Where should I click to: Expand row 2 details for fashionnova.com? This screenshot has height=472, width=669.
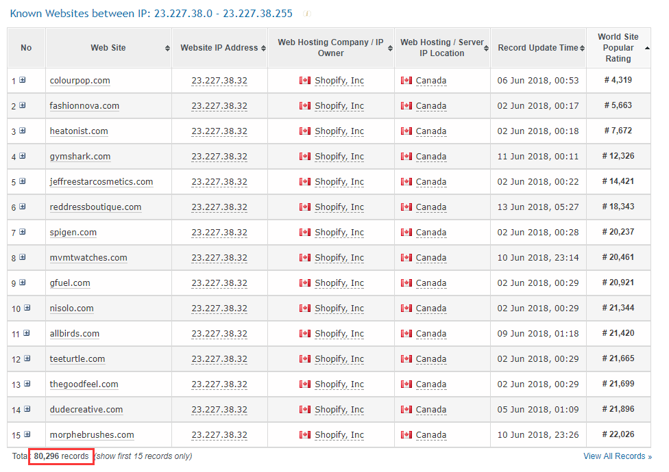click(x=22, y=105)
